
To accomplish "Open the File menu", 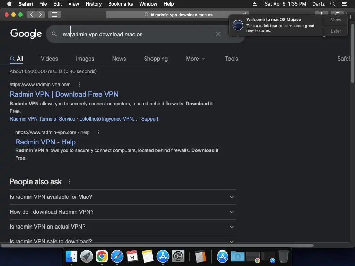I will [43, 4].
